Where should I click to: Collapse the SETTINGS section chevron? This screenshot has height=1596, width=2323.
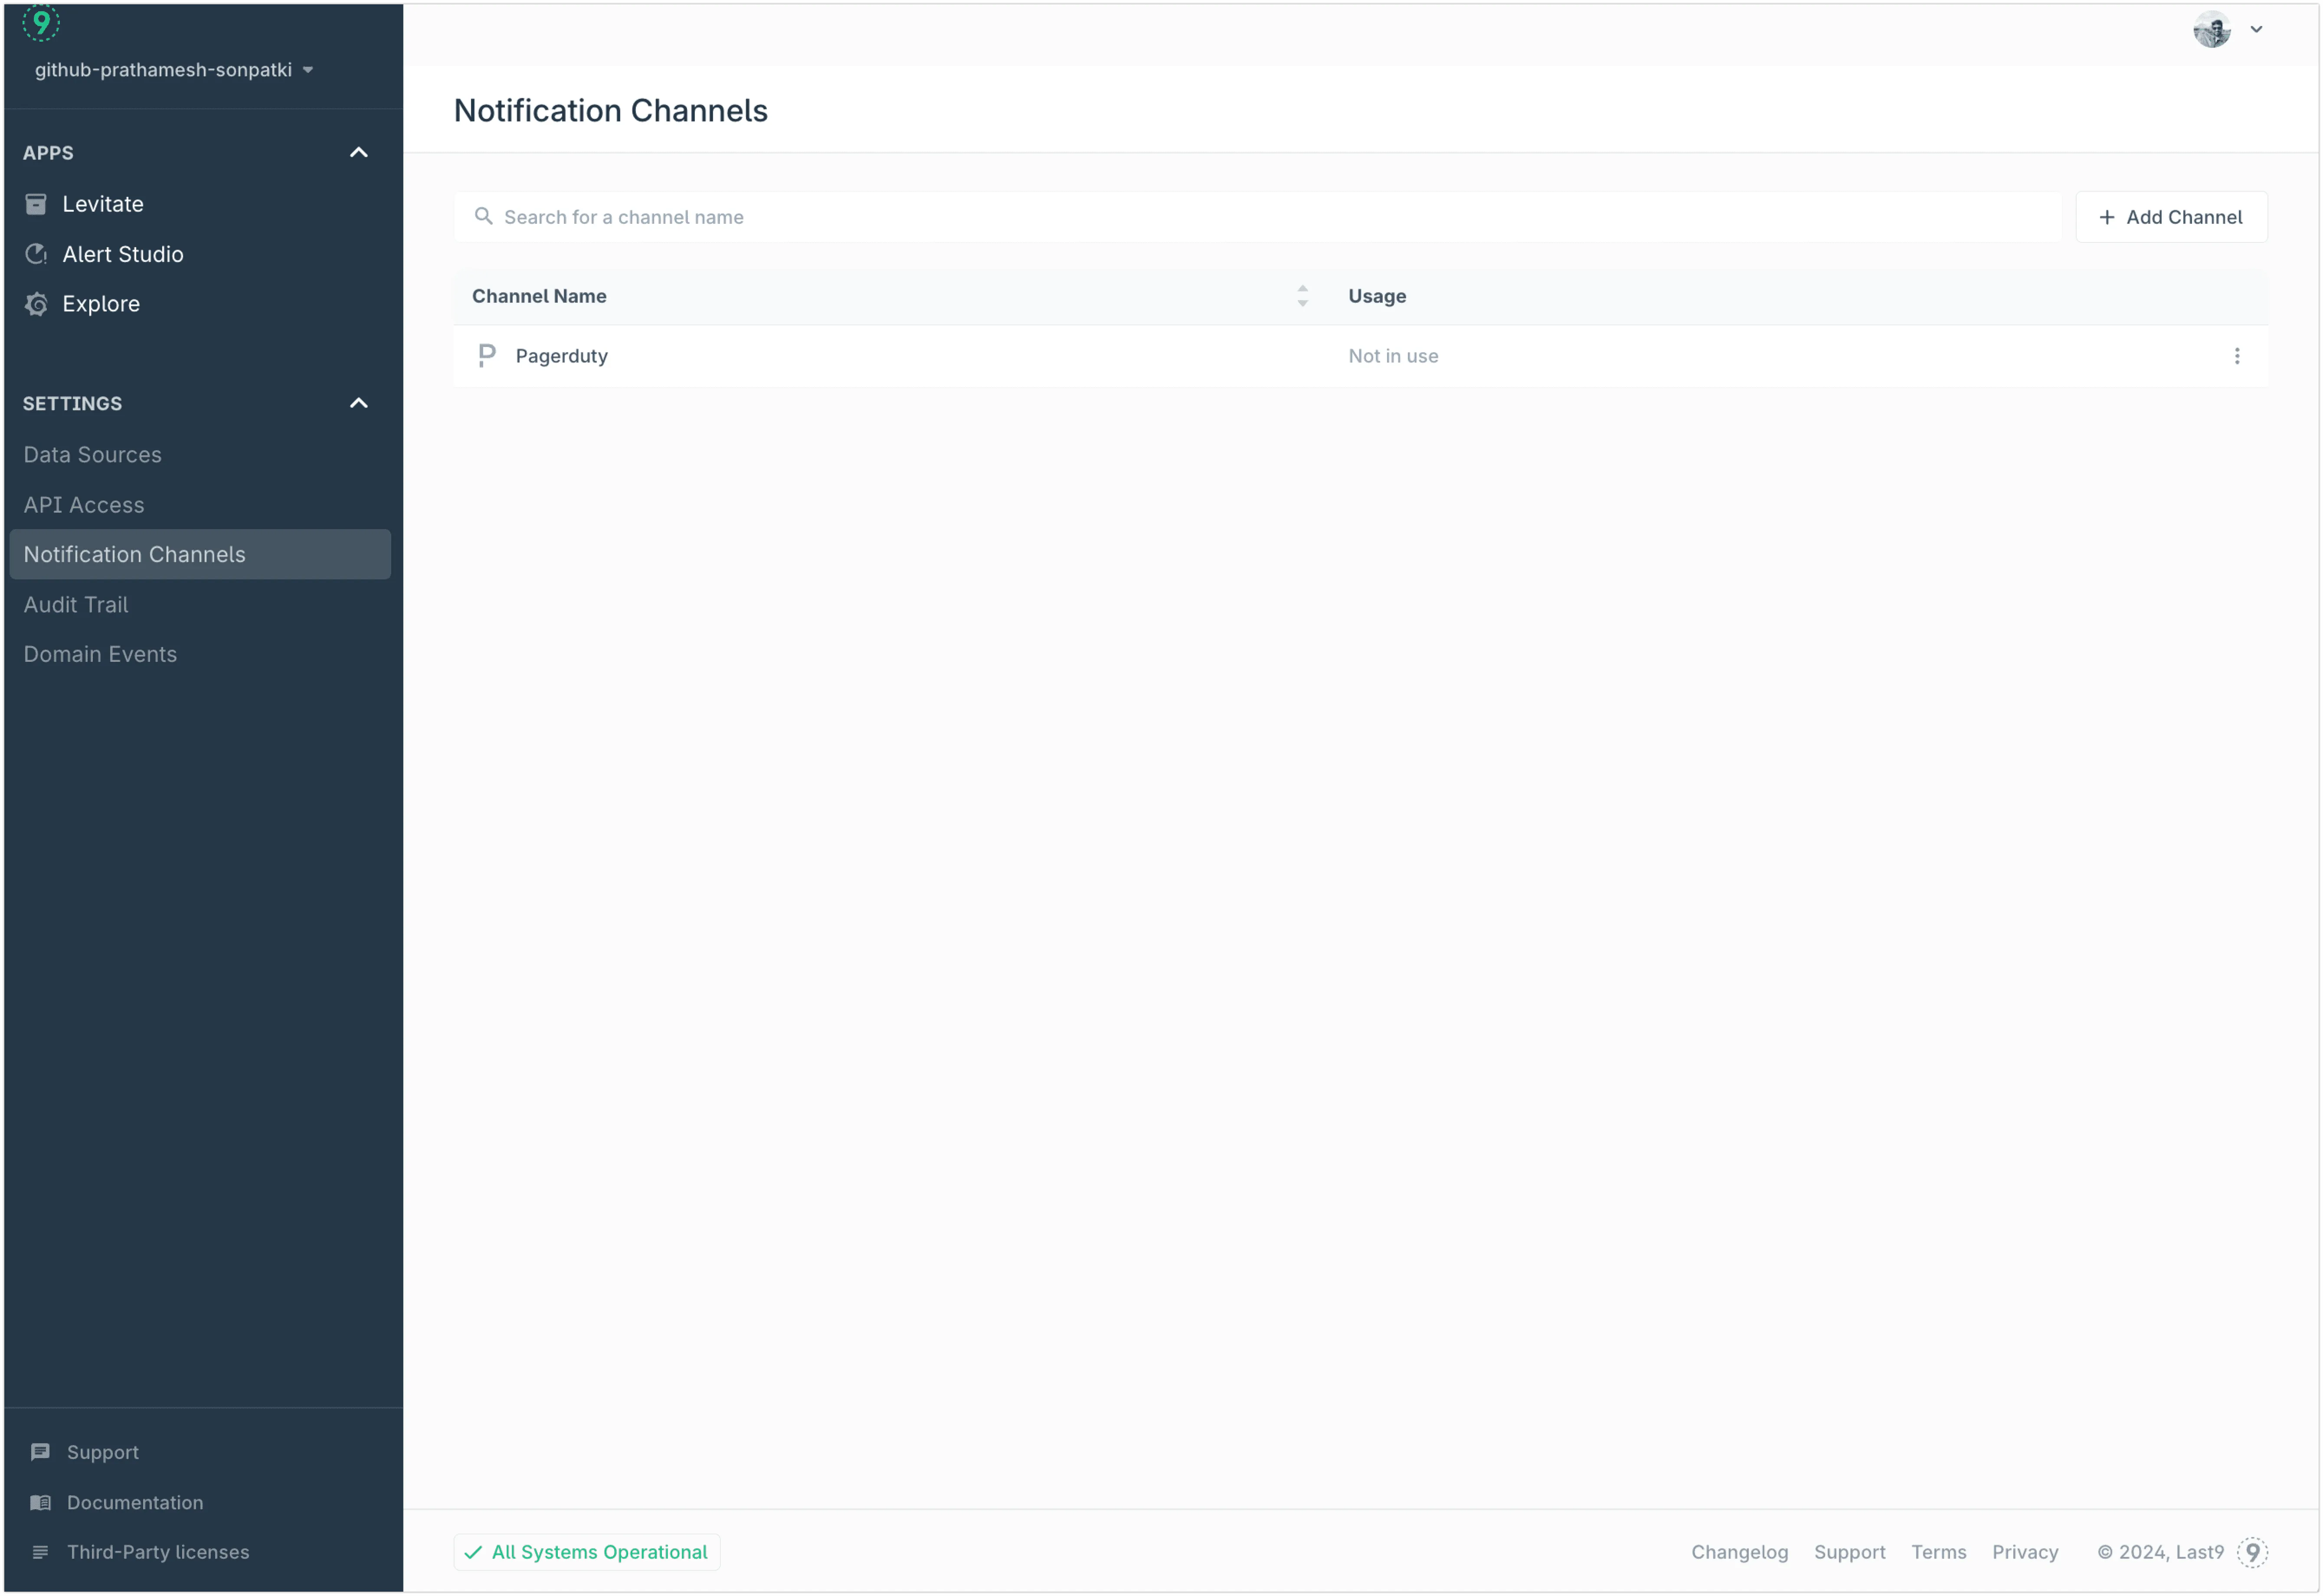click(359, 403)
